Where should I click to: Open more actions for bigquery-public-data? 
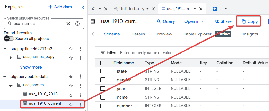click(80, 77)
